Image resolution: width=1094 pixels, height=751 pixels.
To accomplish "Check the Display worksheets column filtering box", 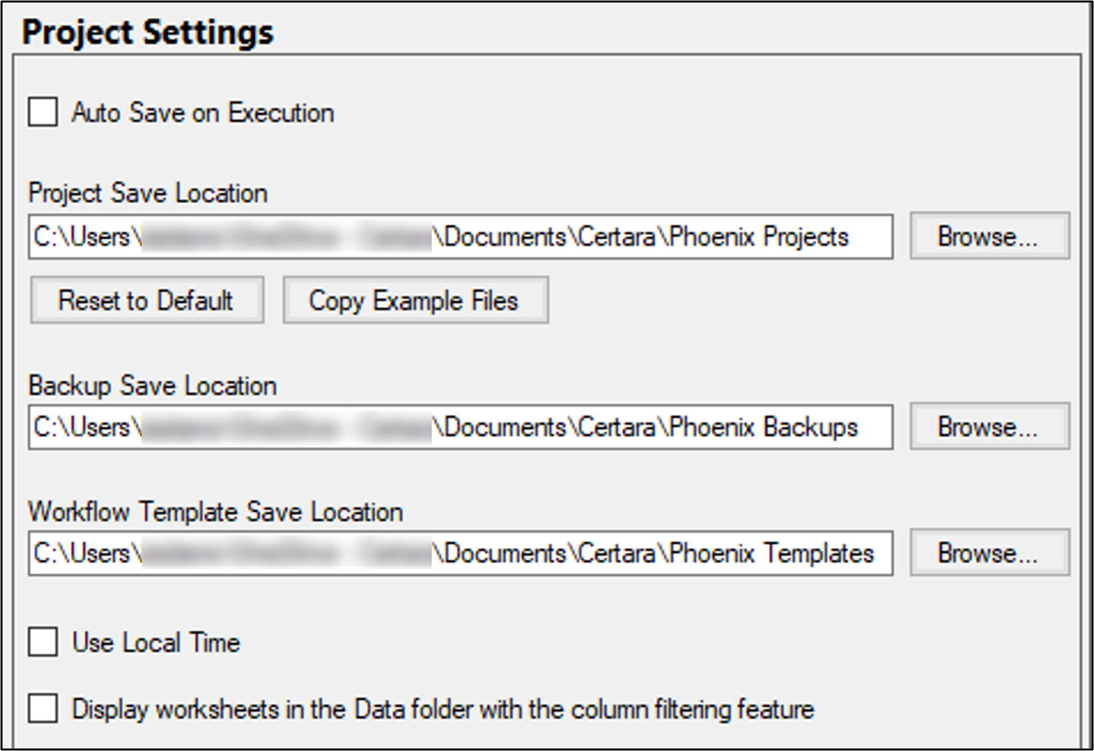I will [43, 708].
